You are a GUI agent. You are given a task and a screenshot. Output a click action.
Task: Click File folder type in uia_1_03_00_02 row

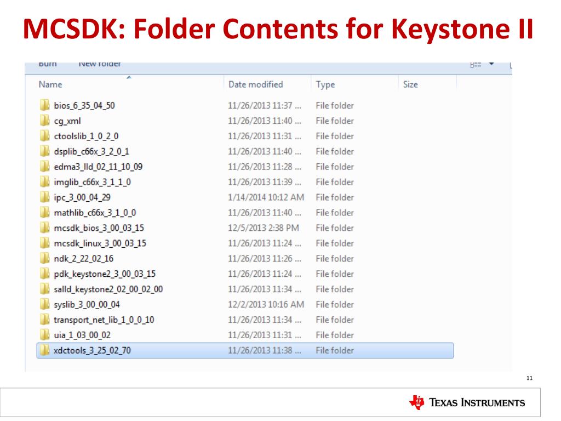tap(335, 335)
